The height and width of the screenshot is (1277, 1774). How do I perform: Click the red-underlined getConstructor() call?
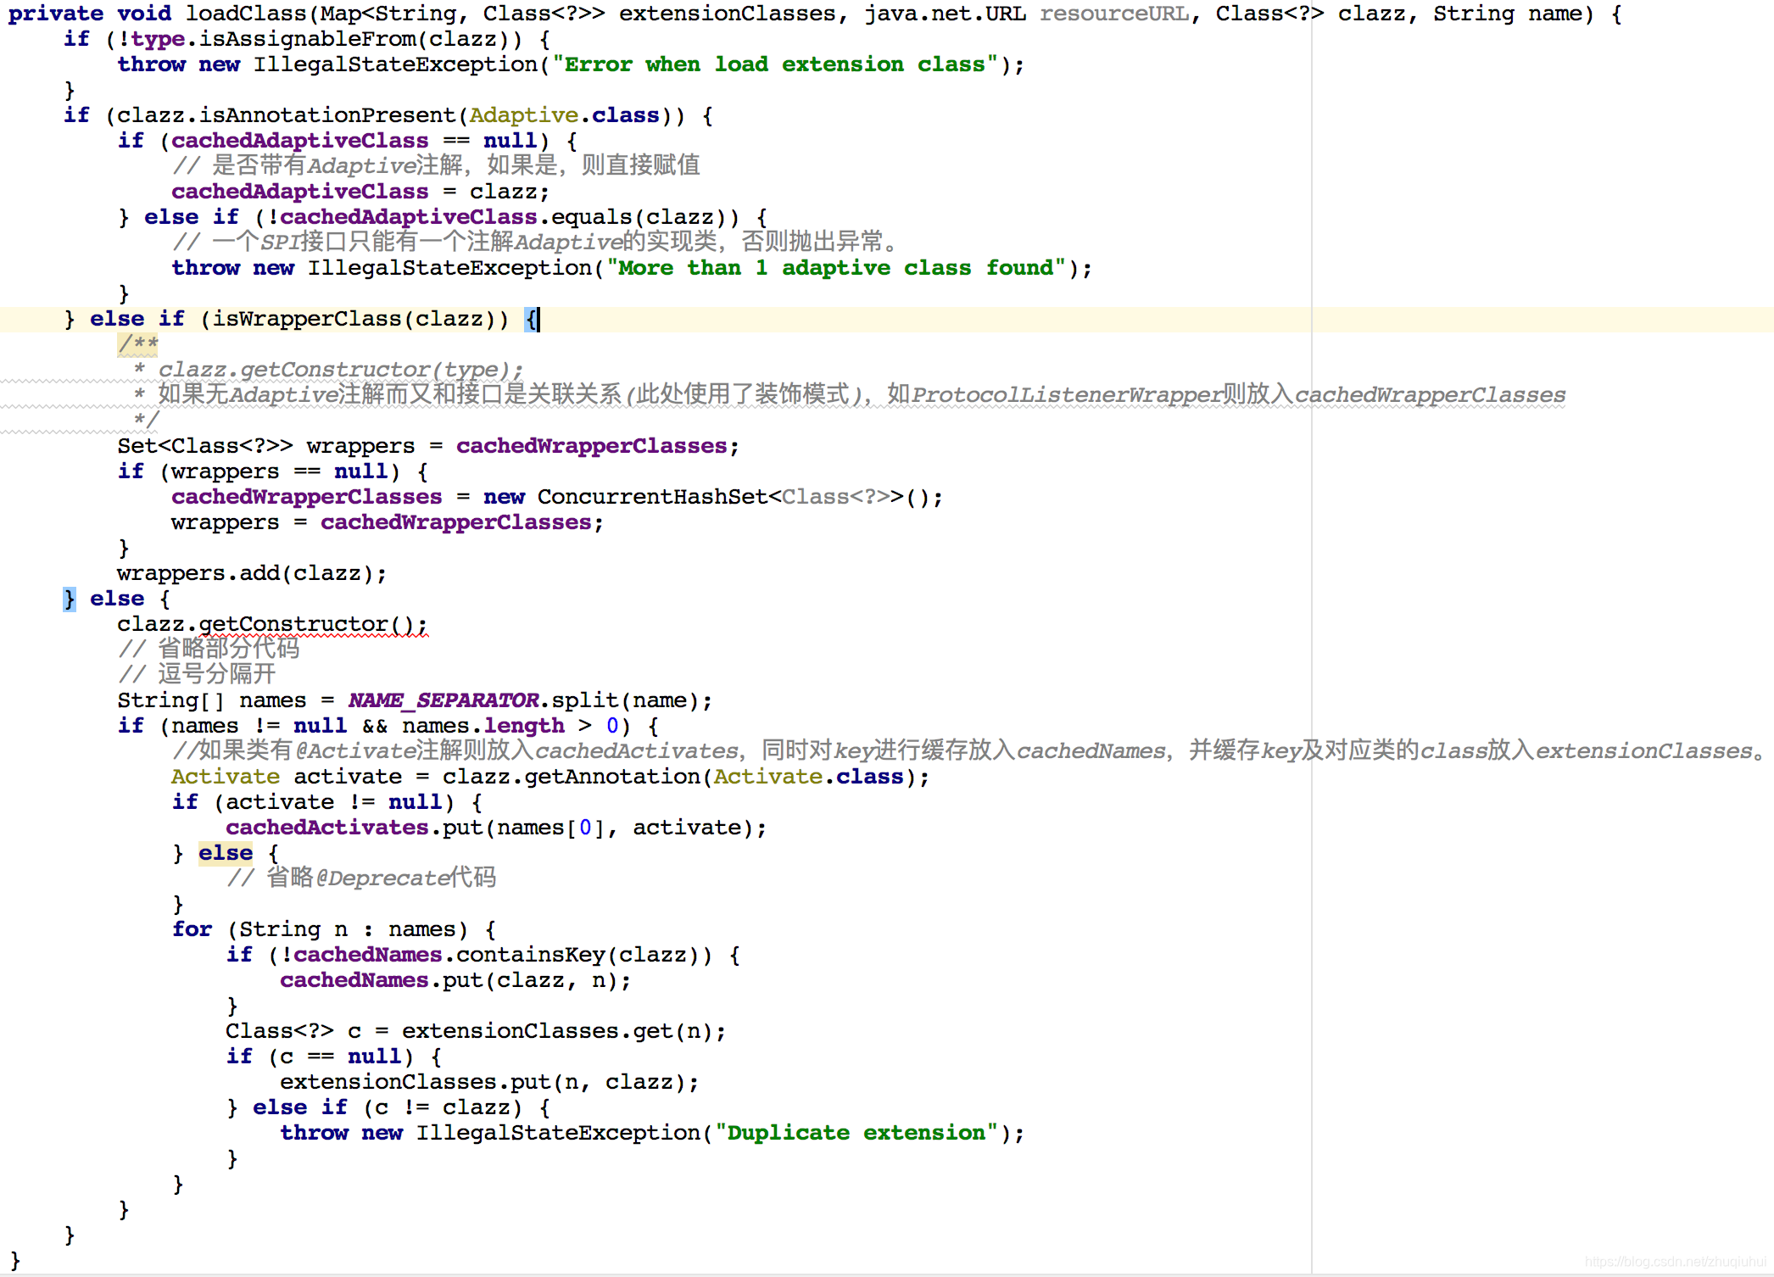pos(313,624)
